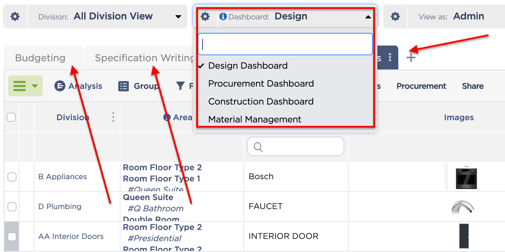Add a new tab with the plus icon
Screen dimensions: 505x252
point(411,57)
